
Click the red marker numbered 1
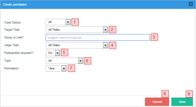tap(75, 22)
